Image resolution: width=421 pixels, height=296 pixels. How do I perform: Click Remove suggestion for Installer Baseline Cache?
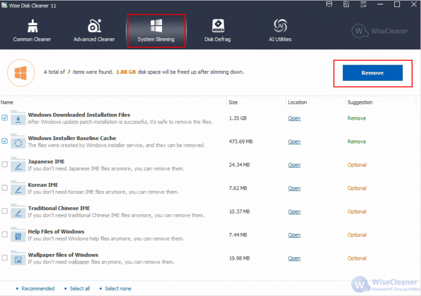pyautogui.click(x=357, y=141)
